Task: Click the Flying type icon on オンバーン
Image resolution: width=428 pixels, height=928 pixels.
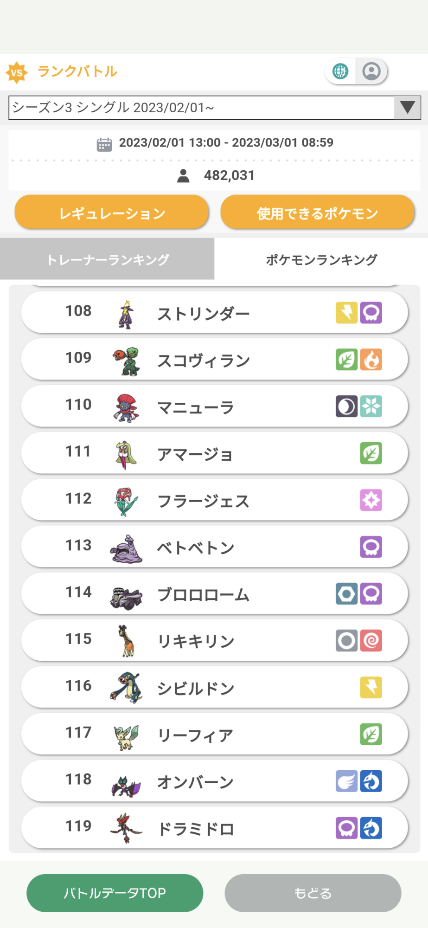Action: coord(346,781)
